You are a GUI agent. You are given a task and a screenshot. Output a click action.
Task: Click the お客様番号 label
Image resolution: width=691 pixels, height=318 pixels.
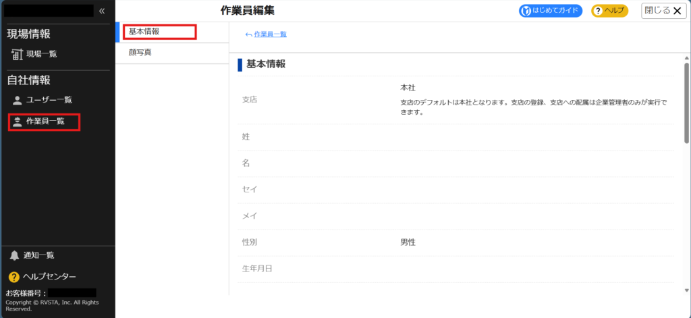click(26, 293)
